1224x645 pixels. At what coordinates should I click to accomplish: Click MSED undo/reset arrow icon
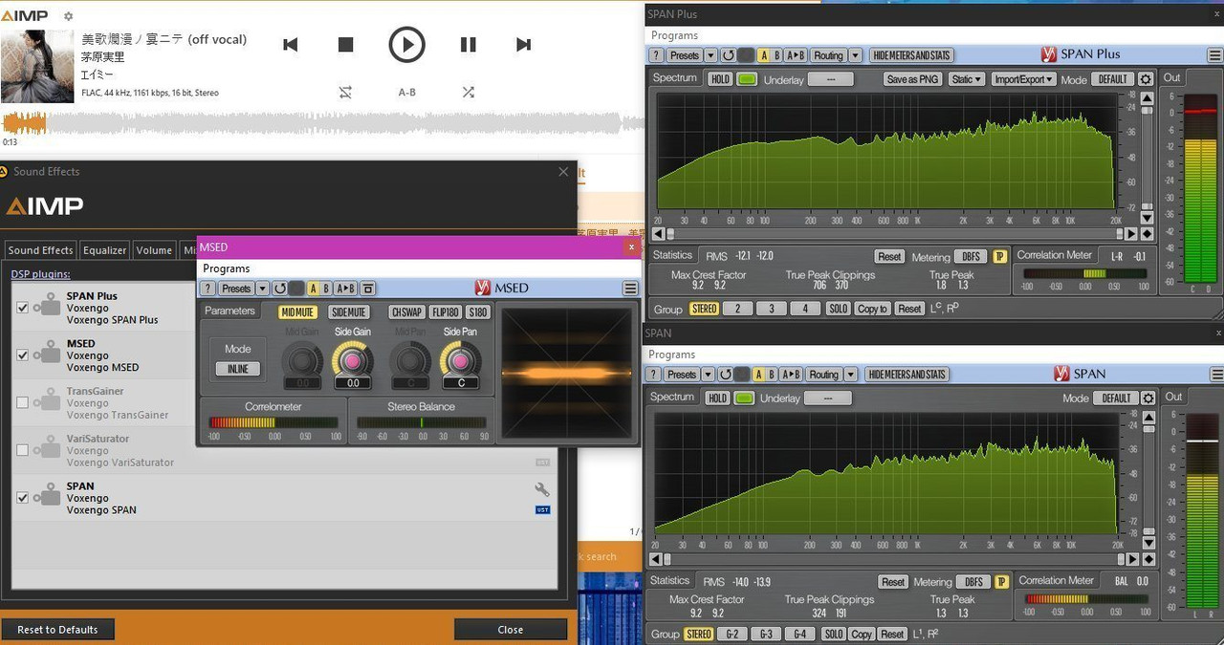coord(279,289)
